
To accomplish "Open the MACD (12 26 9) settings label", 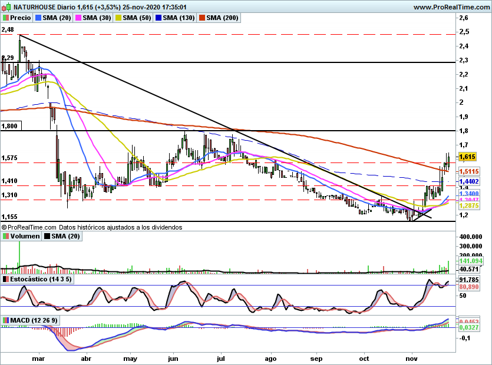I will pyautogui.click(x=34, y=320).
